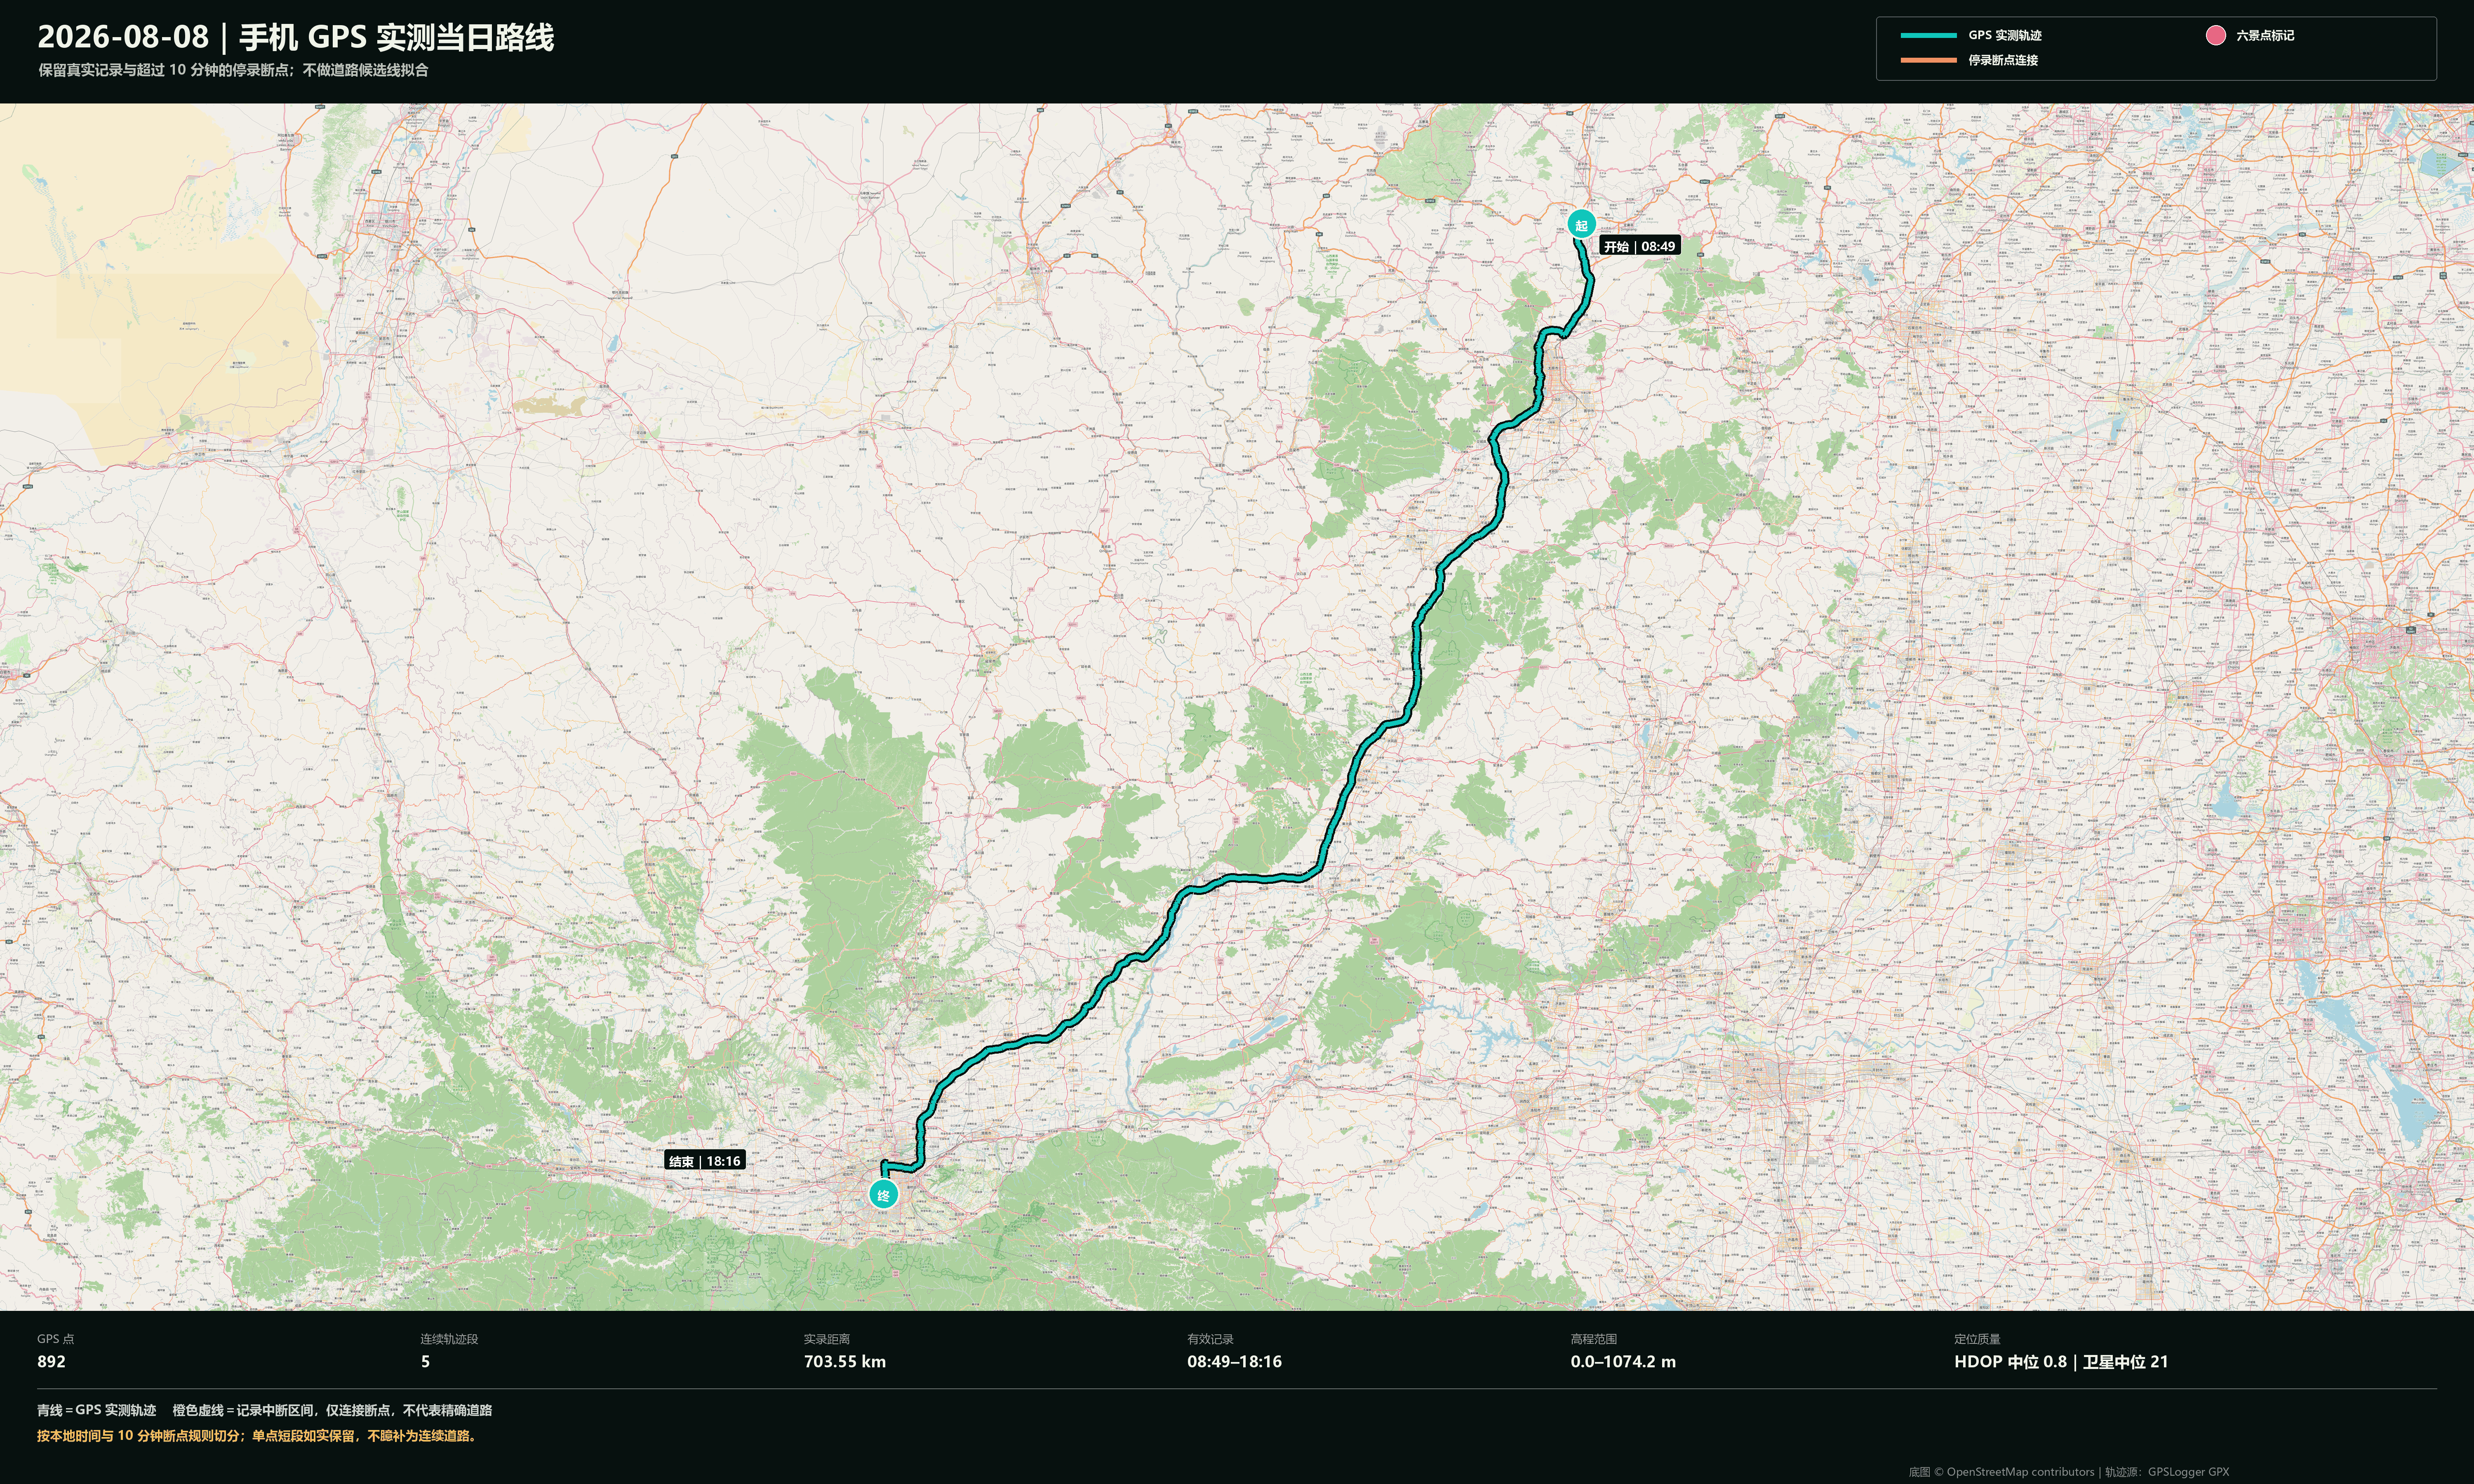Click the orange line swatch in the legend
The image size is (2474, 1484).
coord(1928,60)
